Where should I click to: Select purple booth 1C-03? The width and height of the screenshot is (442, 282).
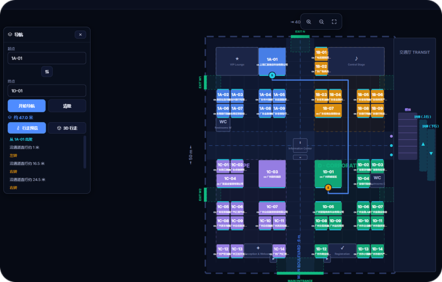coord(272,174)
